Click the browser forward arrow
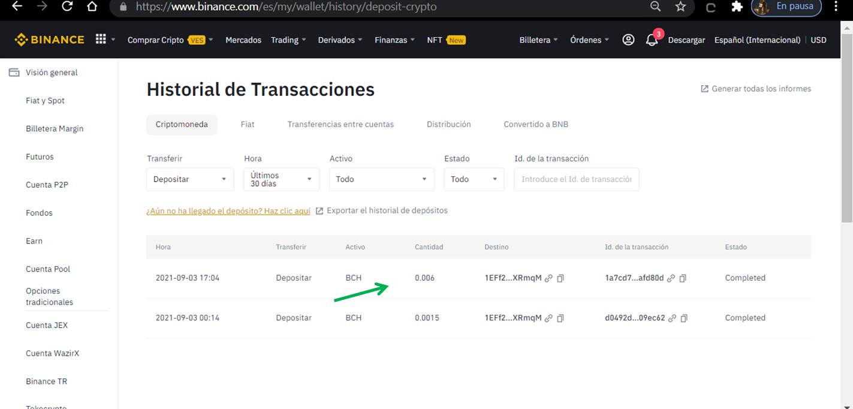The width and height of the screenshot is (853, 409). coord(42,7)
